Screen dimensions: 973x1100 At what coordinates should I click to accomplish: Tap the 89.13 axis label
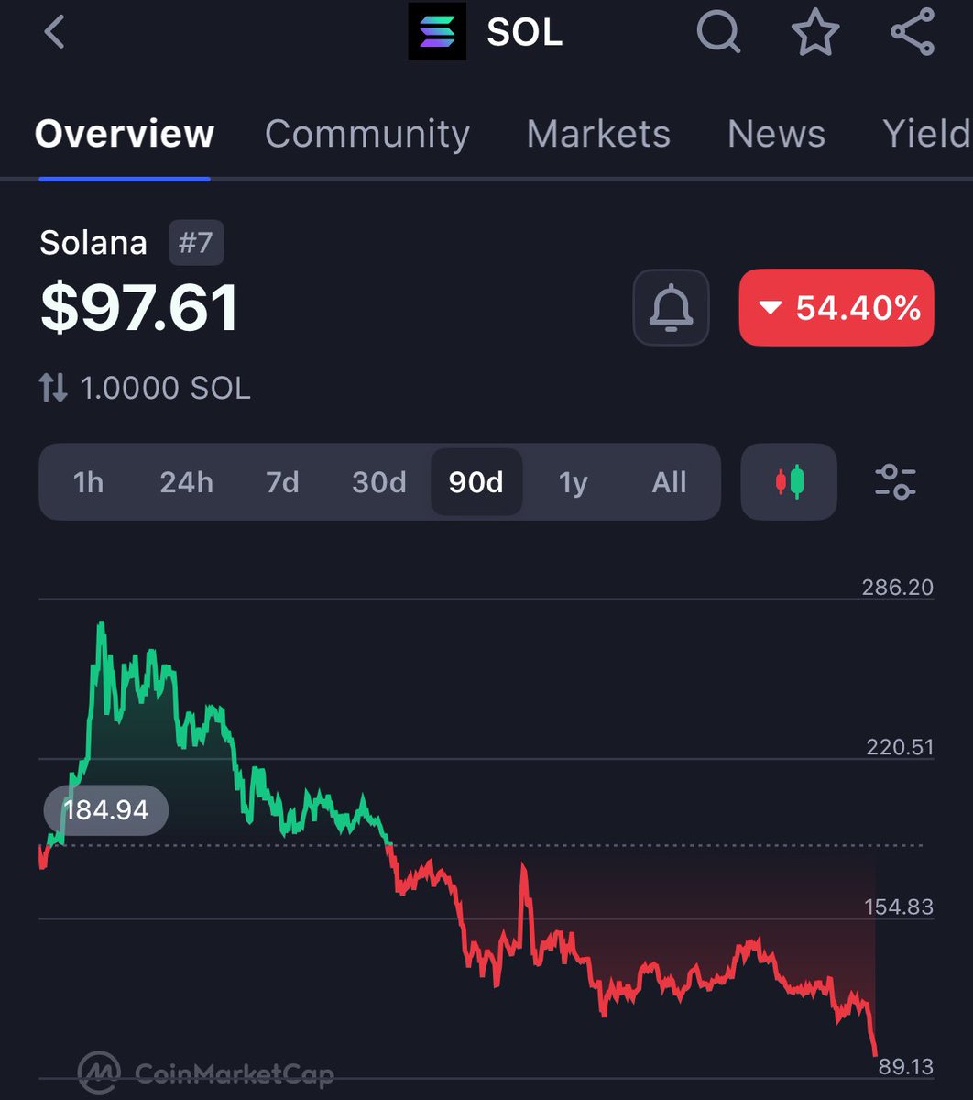(x=905, y=1066)
